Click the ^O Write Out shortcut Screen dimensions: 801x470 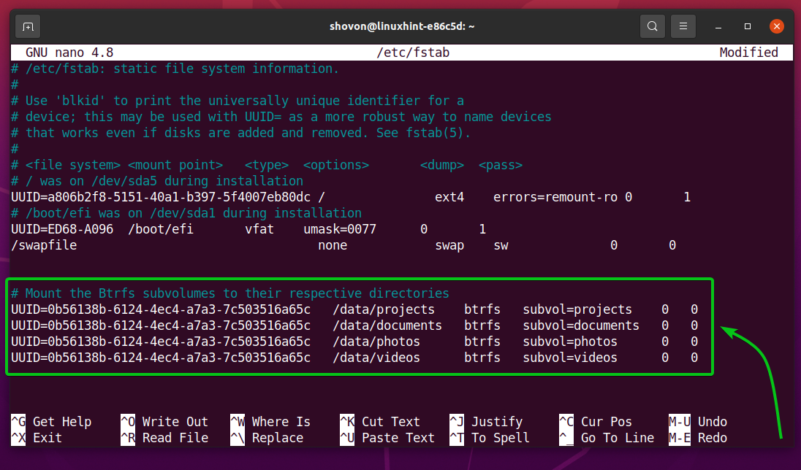click(x=164, y=422)
